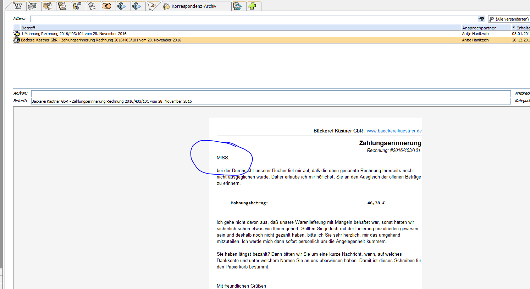Open the orange euro coin tab

click(107, 6)
